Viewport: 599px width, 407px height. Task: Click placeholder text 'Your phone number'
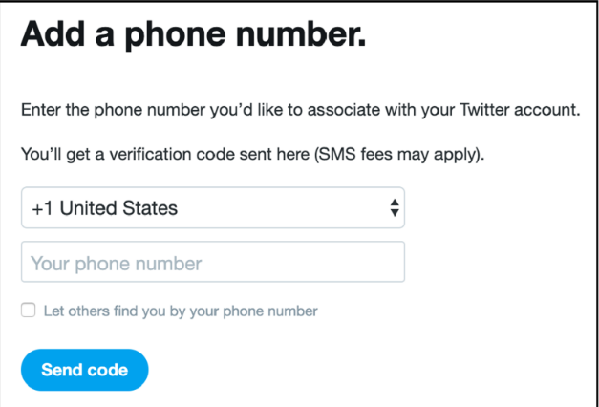117,264
